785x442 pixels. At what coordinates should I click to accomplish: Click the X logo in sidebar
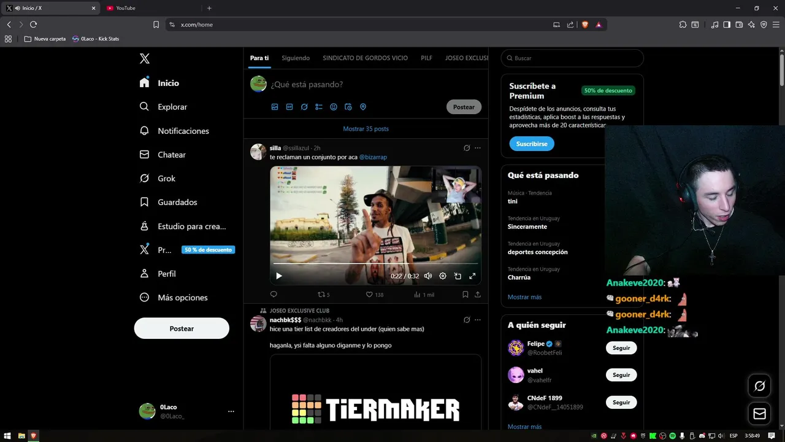tap(144, 58)
